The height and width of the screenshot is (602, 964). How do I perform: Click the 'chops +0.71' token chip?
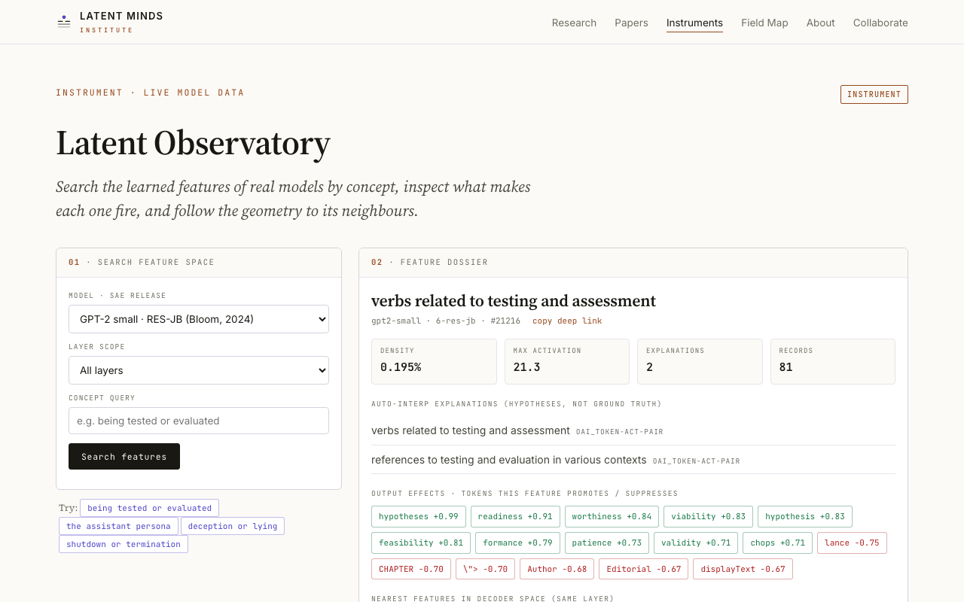777,543
